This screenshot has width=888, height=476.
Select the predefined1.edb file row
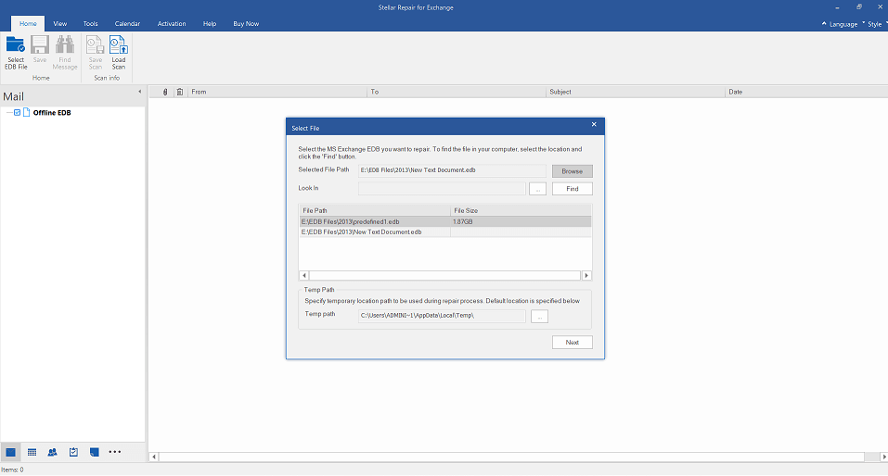[445, 221]
